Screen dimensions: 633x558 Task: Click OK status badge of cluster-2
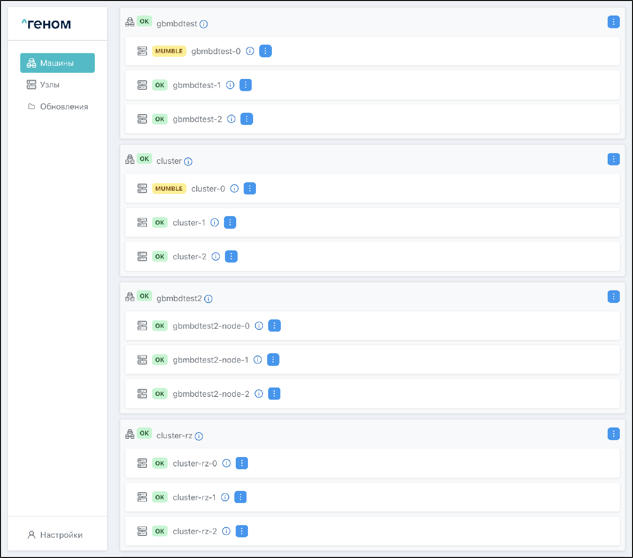[x=160, y=256]
